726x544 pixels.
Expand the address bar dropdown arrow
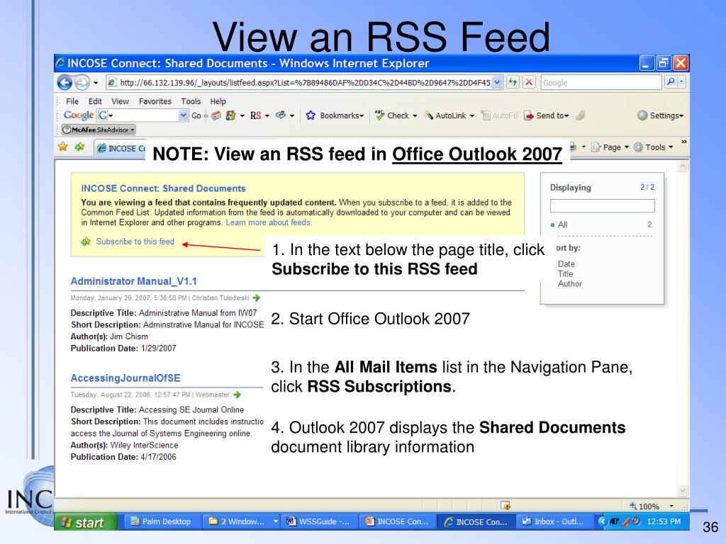coord(497,83)
